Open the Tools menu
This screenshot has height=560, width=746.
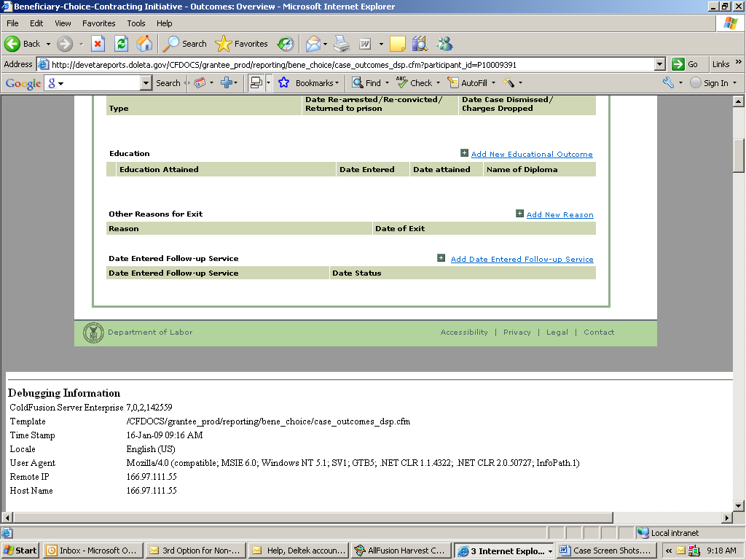click(136, 23)
